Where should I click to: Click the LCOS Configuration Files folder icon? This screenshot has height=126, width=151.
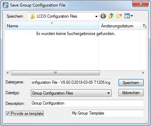(32, 16)
